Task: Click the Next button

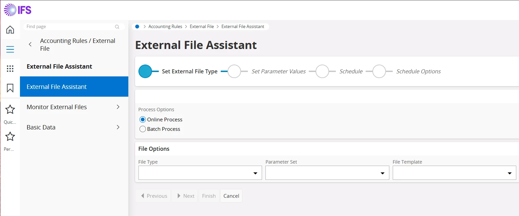Action: (185, 196)
